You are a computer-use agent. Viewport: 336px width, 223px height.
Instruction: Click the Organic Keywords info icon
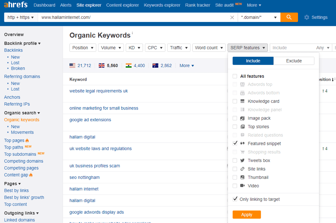(132, 33)
